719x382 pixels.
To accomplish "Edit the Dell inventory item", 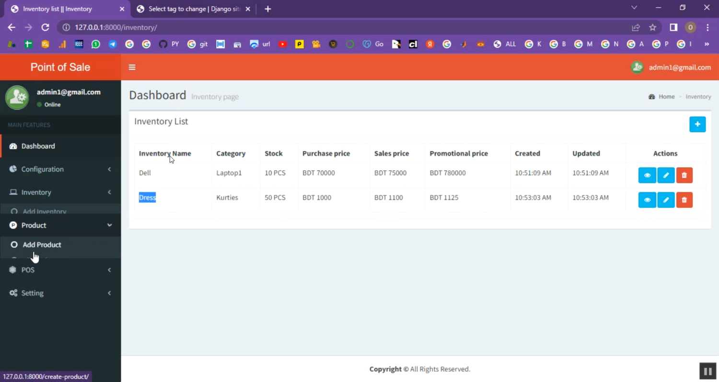I will [666, 175].
